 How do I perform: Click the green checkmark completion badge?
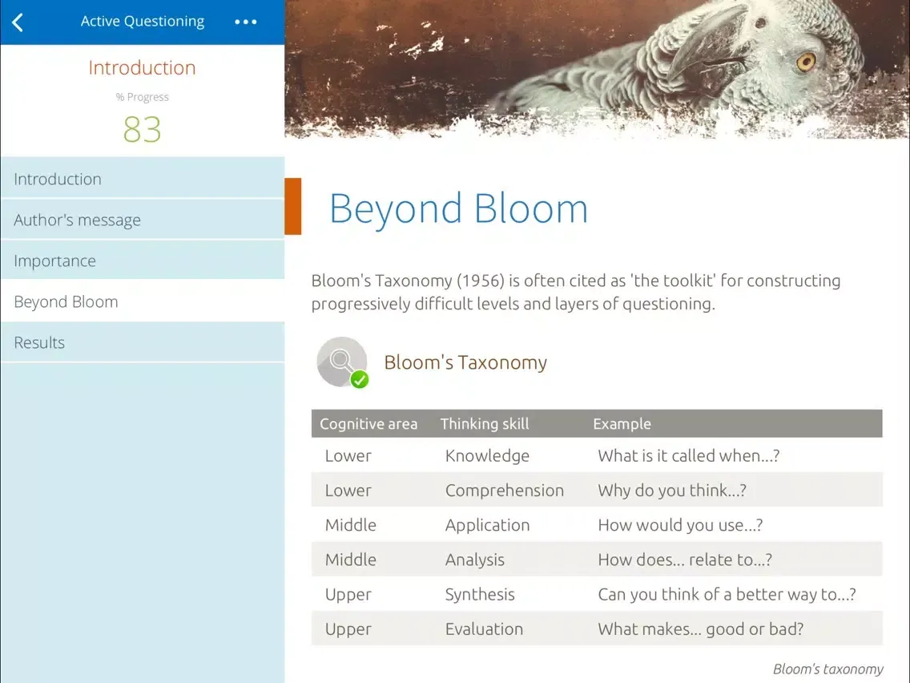[360, 380]
